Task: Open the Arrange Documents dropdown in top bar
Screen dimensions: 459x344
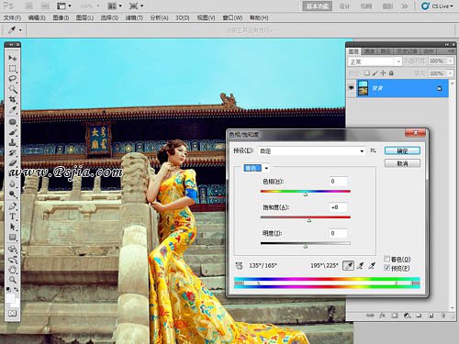Action: pos(115,6)
